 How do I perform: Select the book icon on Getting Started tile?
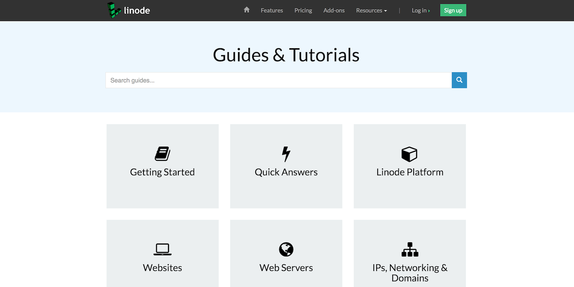162,153
